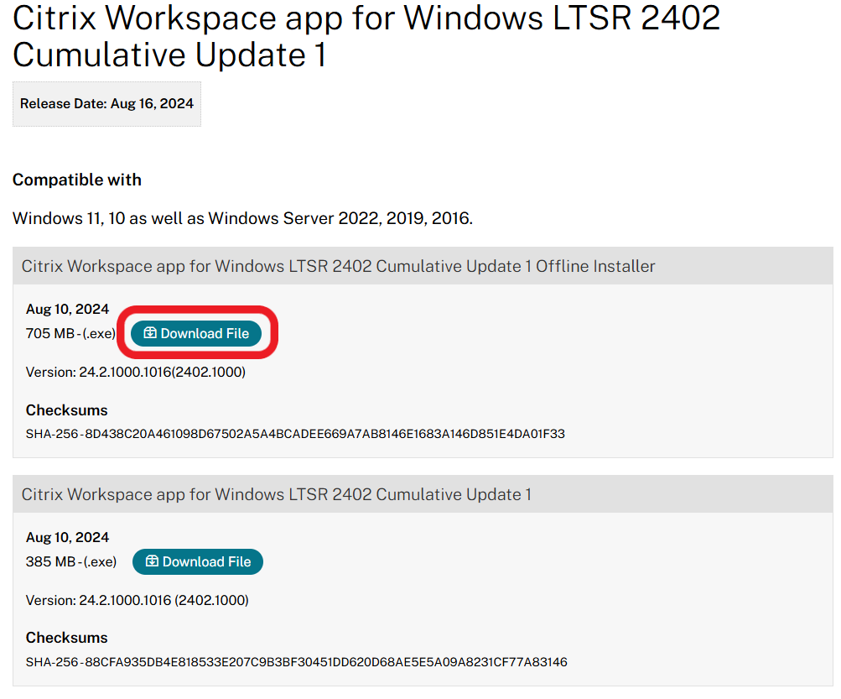Screen dimensions: 841x699
Task: Click Aug 10, 2024 date in Offline Installer
Action: [x=68, y=310]
